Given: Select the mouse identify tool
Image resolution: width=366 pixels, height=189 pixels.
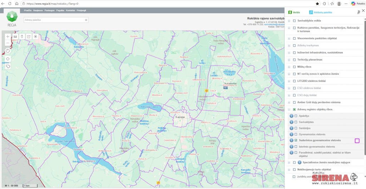Looking at the screenshot, I should coord(22,36).
